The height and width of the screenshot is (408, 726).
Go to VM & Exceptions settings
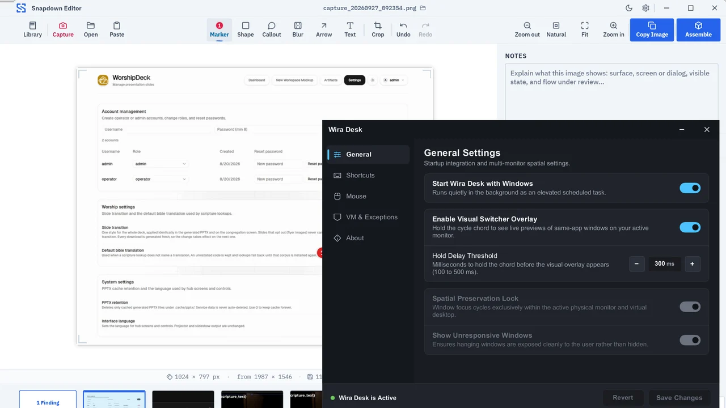368,217
